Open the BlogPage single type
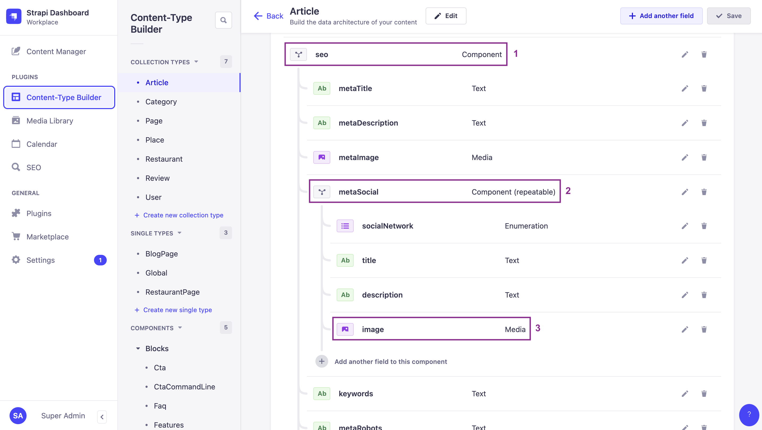Image resolution: width=762 pixels, height=430 pixels. (x=162, y=253)
